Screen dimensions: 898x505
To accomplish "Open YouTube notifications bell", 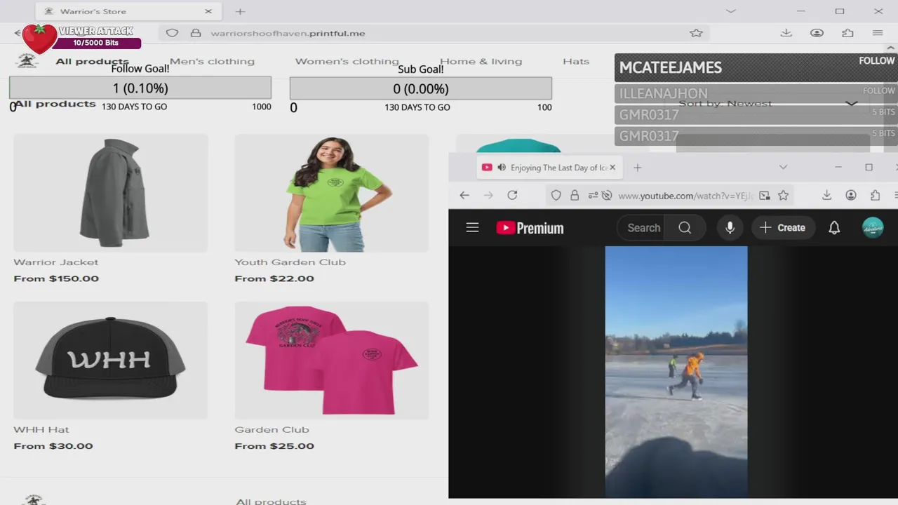I will 834,227.
